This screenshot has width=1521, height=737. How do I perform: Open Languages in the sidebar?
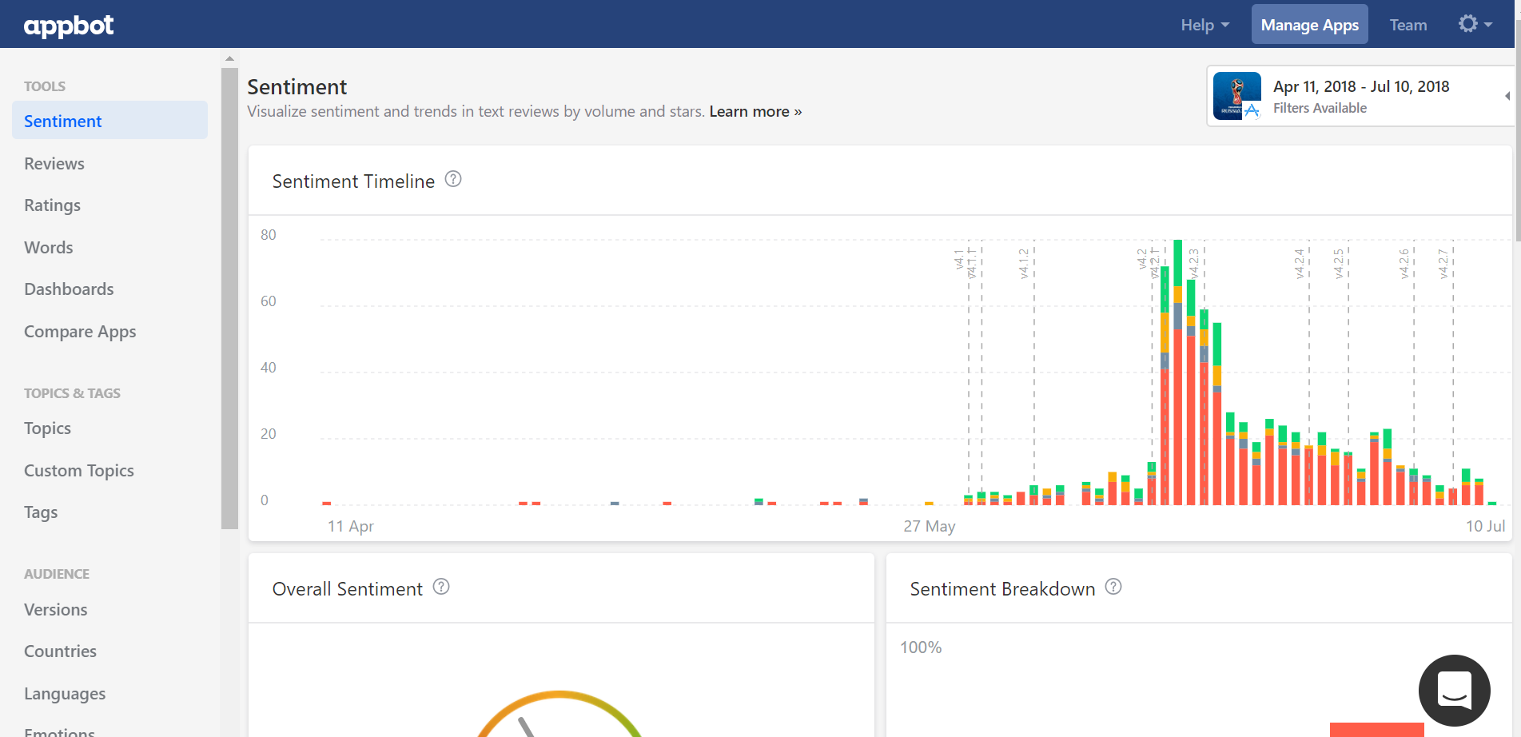point(65,694)
